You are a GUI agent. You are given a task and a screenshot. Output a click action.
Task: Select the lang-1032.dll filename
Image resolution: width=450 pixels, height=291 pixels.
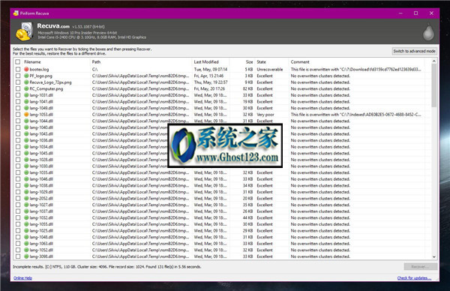[x=41, y=217]
